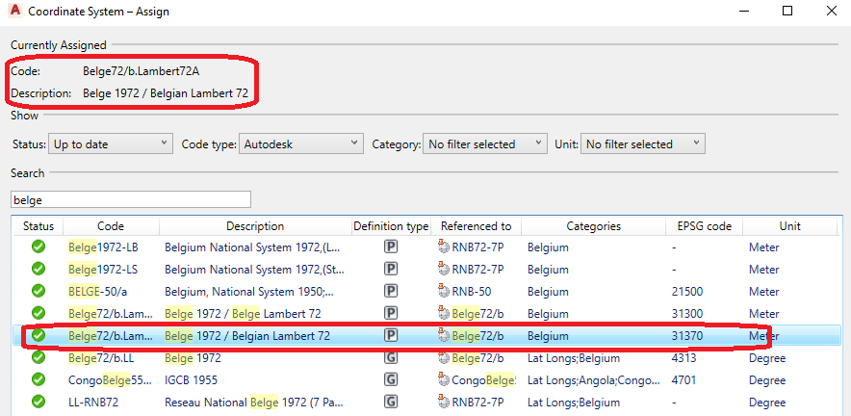Select the LL-RNB72 code

(x=92, y=403)
